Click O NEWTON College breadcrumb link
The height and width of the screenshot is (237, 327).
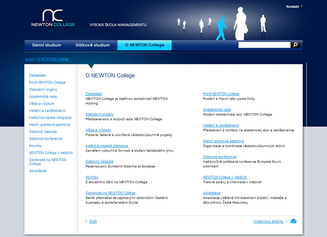(x=53, y=59)
